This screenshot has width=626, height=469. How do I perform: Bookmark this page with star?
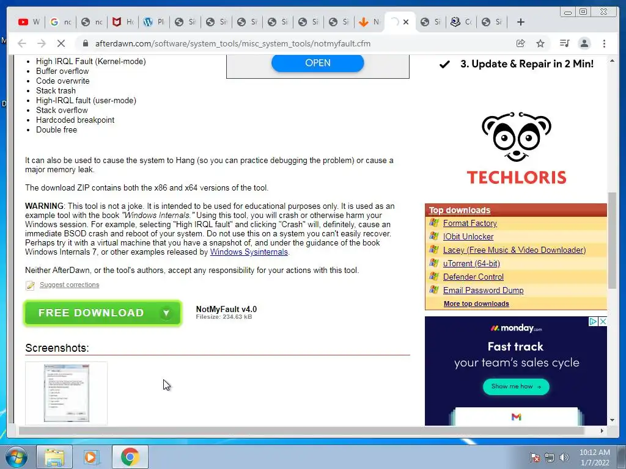click(540, 43)
